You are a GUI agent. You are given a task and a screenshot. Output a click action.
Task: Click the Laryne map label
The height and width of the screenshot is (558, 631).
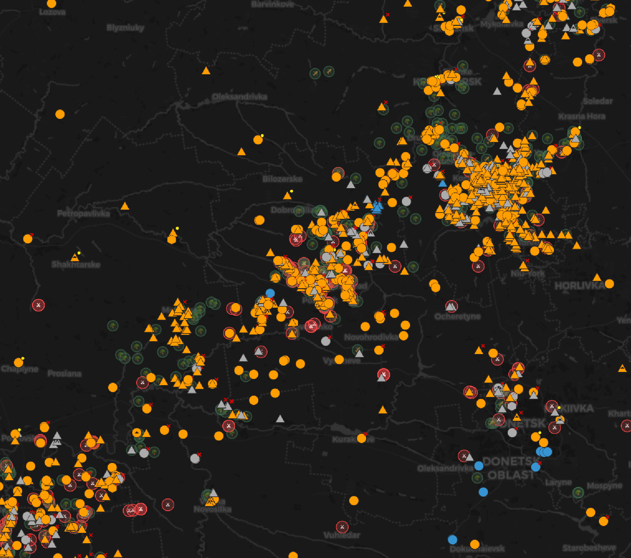(559, 482)
